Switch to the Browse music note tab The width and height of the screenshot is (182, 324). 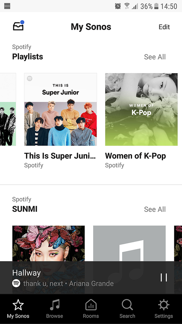tap(55, 308)
